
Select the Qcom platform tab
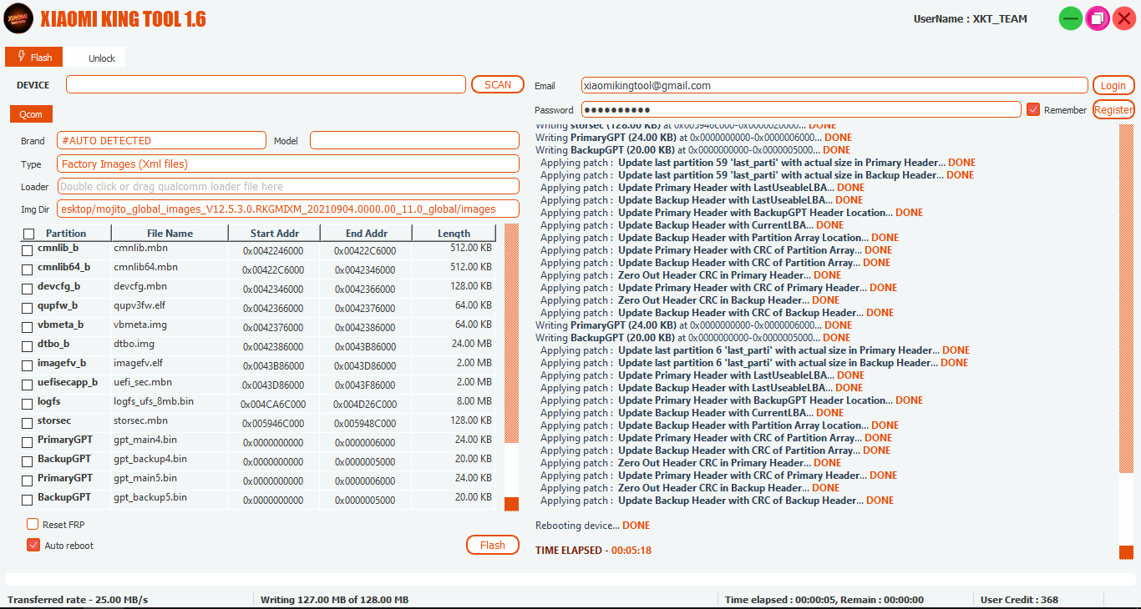click(31, 114)
